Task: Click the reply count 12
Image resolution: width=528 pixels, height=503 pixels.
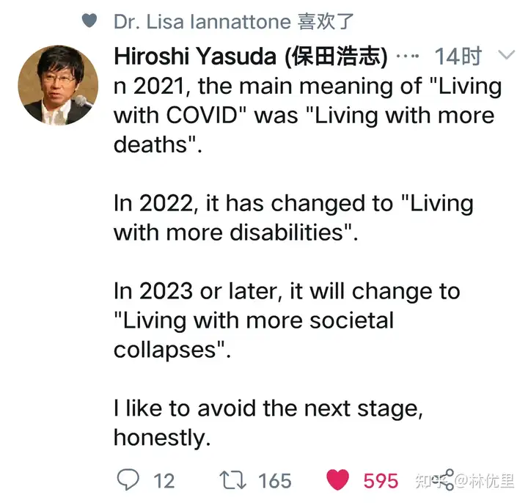Action: [x=164, y=480]
